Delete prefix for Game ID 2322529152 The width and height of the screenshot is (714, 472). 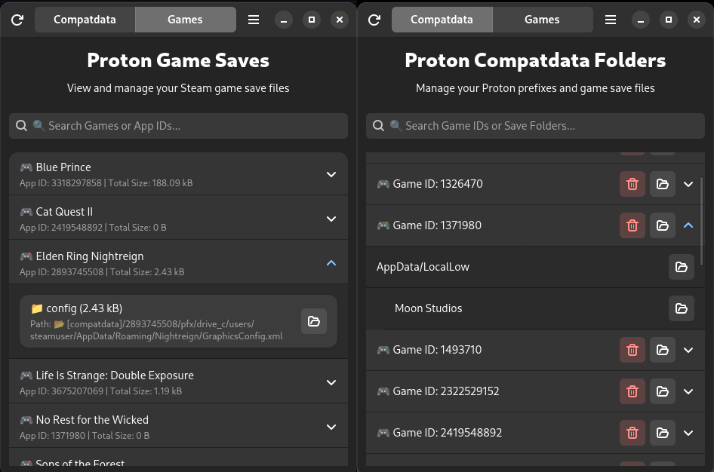click(x=632, y=391)
